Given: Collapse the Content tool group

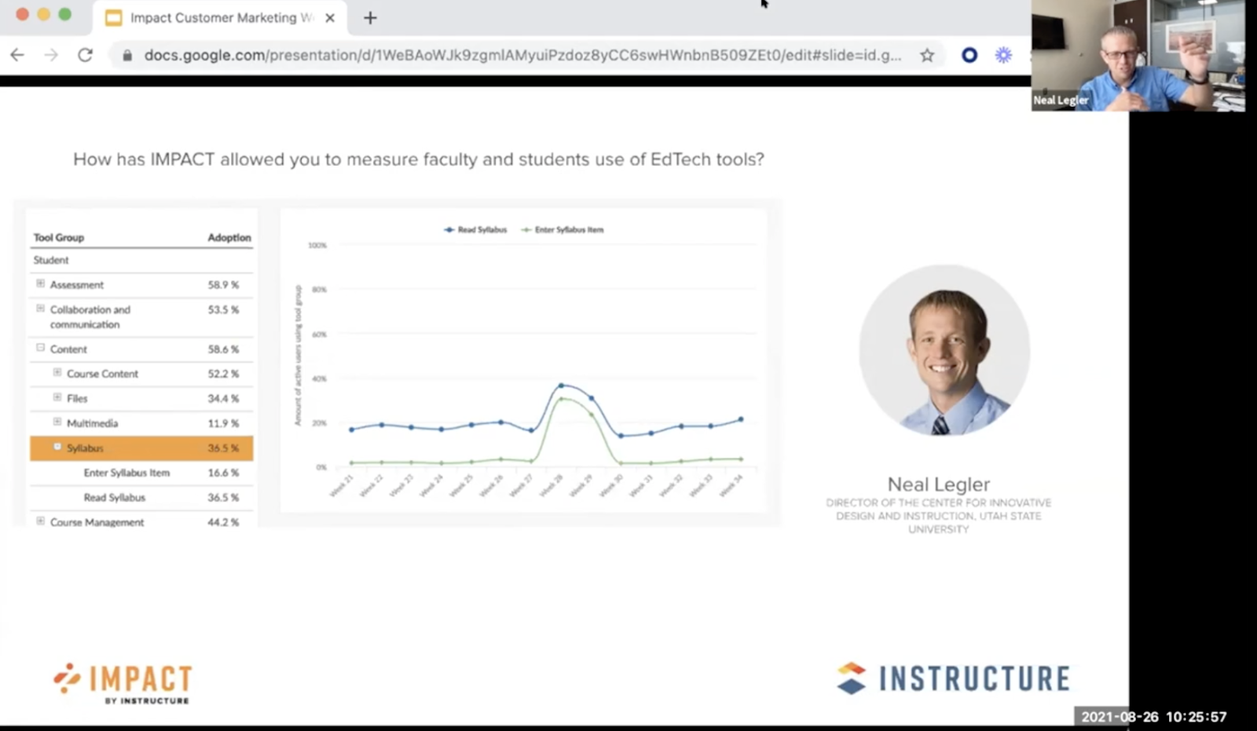Looking at the screenshot, I should pos(40,348).
